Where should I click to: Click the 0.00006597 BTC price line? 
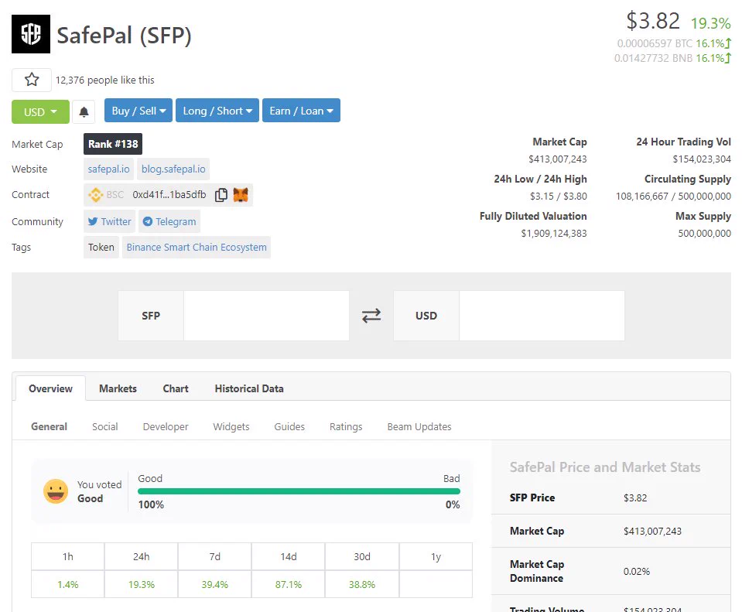(674, 43)
